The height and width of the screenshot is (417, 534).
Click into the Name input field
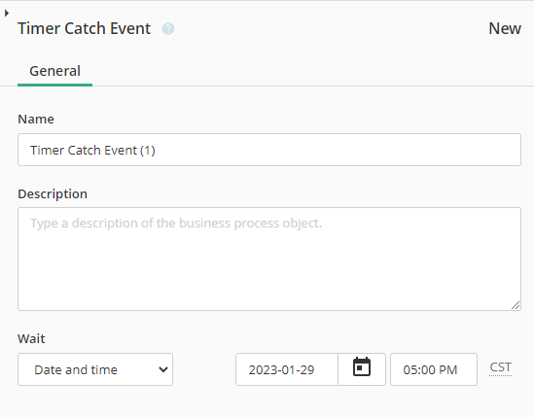click(269, 150)
